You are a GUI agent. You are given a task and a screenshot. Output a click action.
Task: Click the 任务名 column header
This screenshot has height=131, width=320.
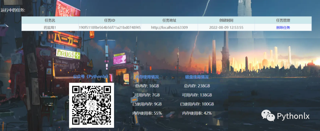(50, 20)
